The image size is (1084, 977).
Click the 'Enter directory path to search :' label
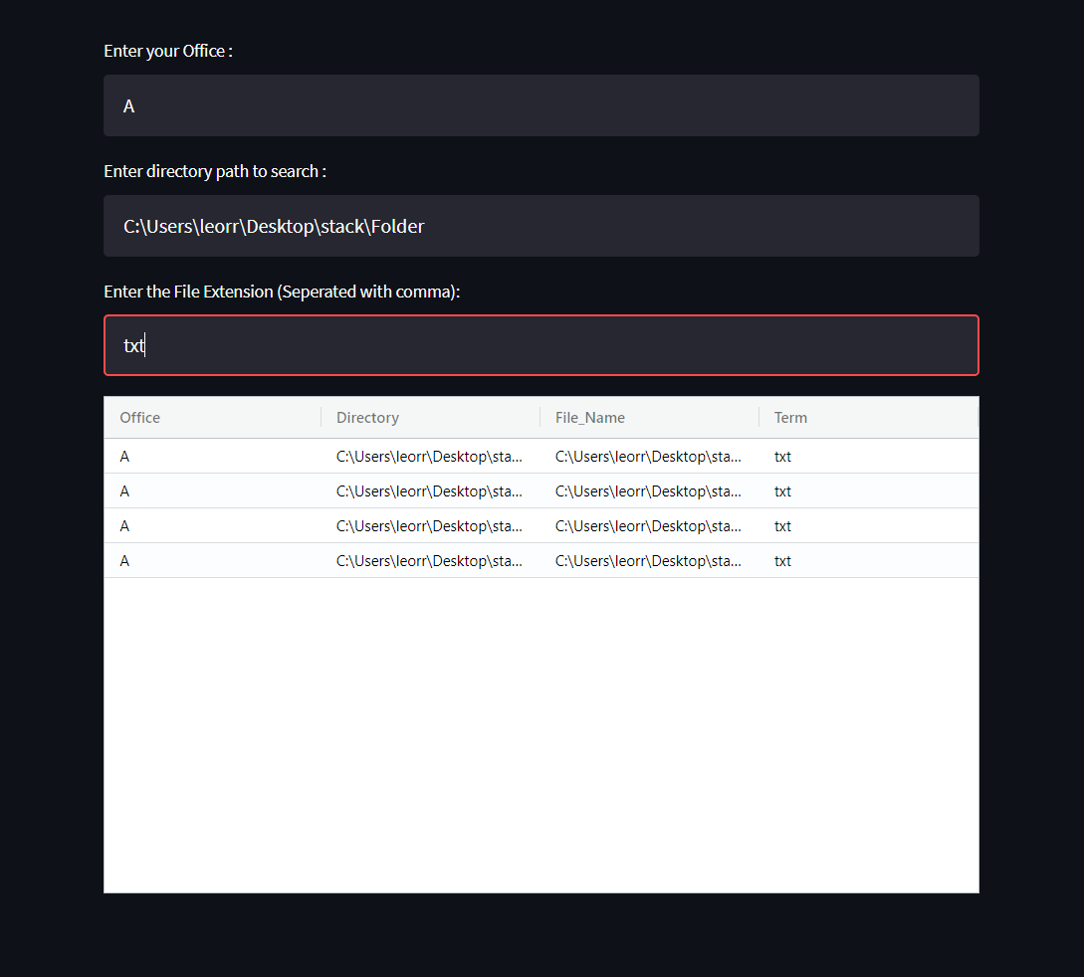(x=215, y=171)
